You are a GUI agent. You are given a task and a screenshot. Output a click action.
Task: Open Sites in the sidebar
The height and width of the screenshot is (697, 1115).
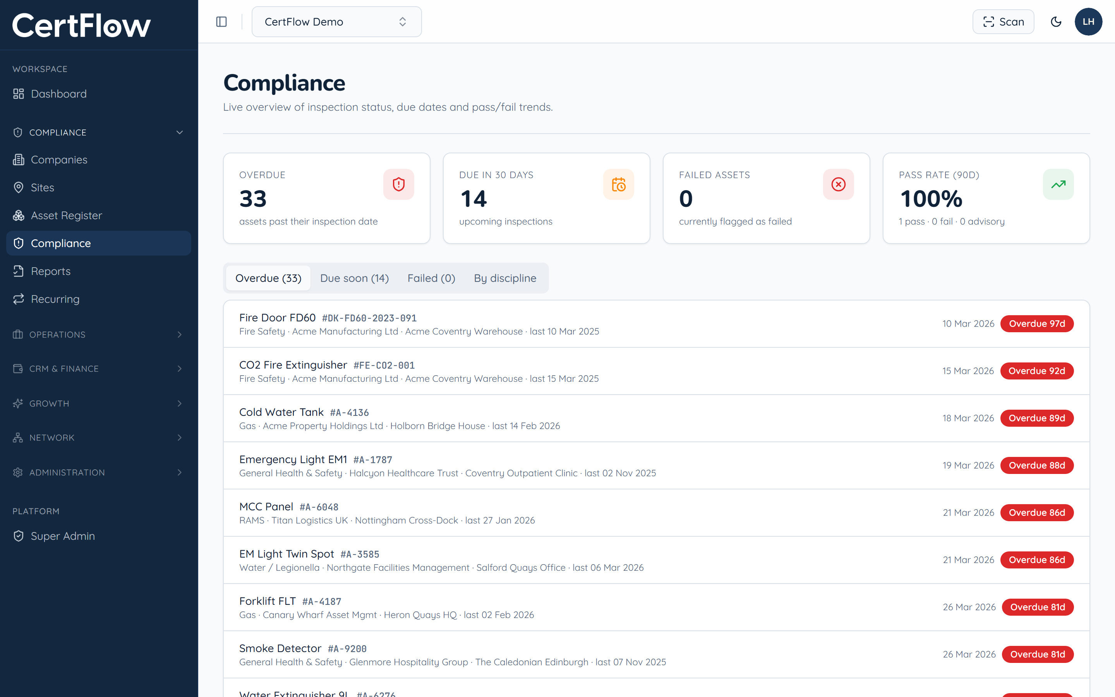click(99, 188)
